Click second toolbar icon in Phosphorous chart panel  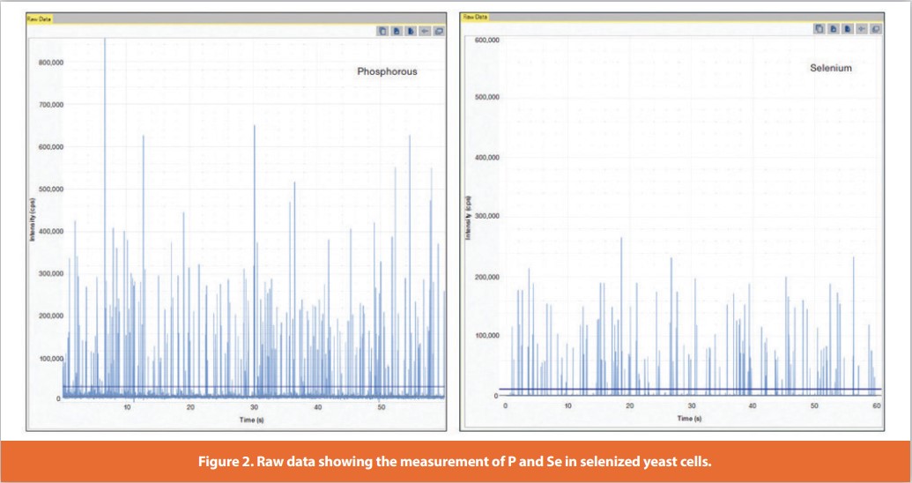pyautogui.click(x=397, y=30)
